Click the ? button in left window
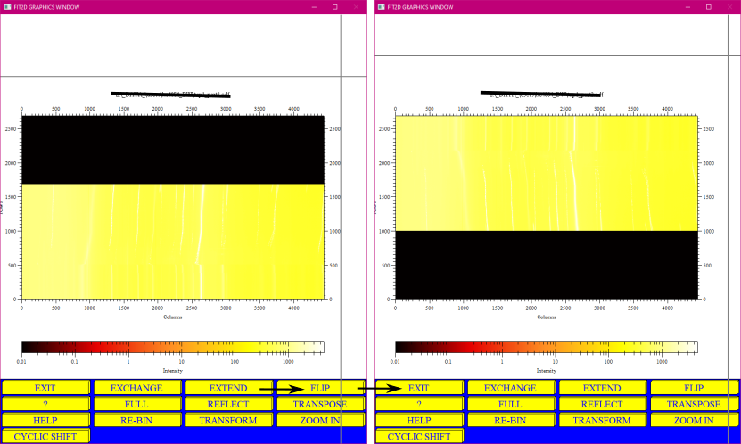The width and height of the screenshot is (741, 444). (x=45, y=404)
